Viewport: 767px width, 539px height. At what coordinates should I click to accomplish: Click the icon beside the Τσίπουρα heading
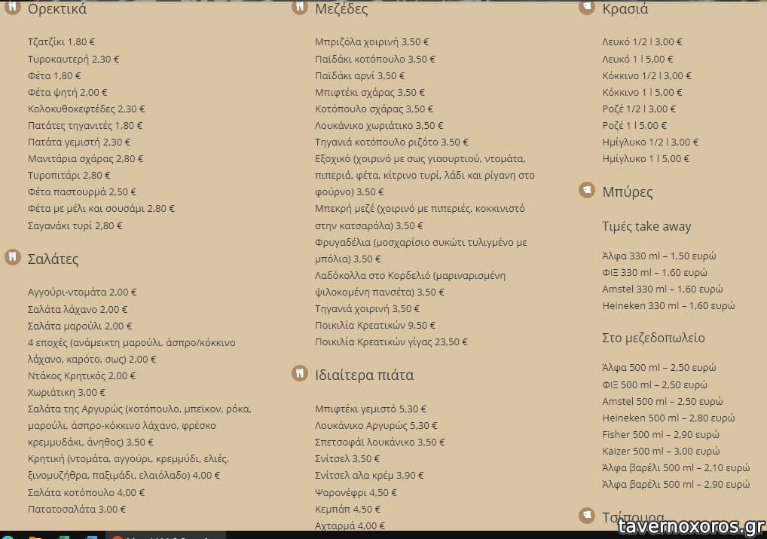[x=586, y=516]
